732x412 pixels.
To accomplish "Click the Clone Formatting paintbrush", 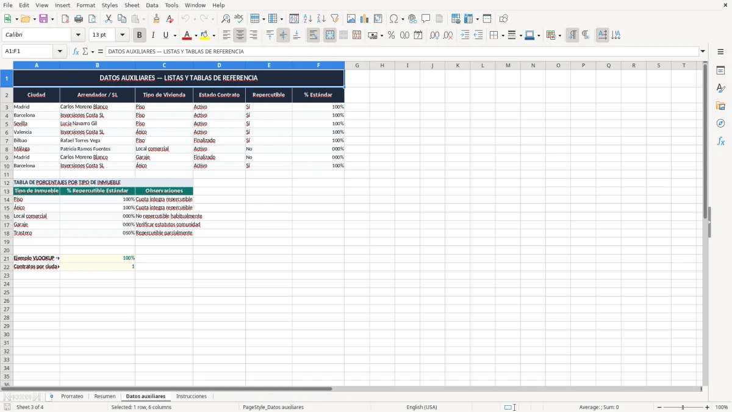I will 157,19.
